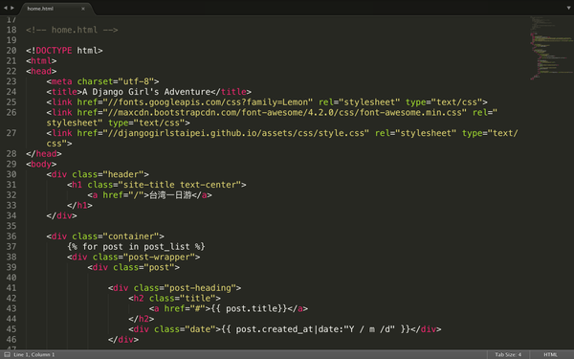Jump to code via the minimap
Screen dimensions: 574x359
[552, 47]
